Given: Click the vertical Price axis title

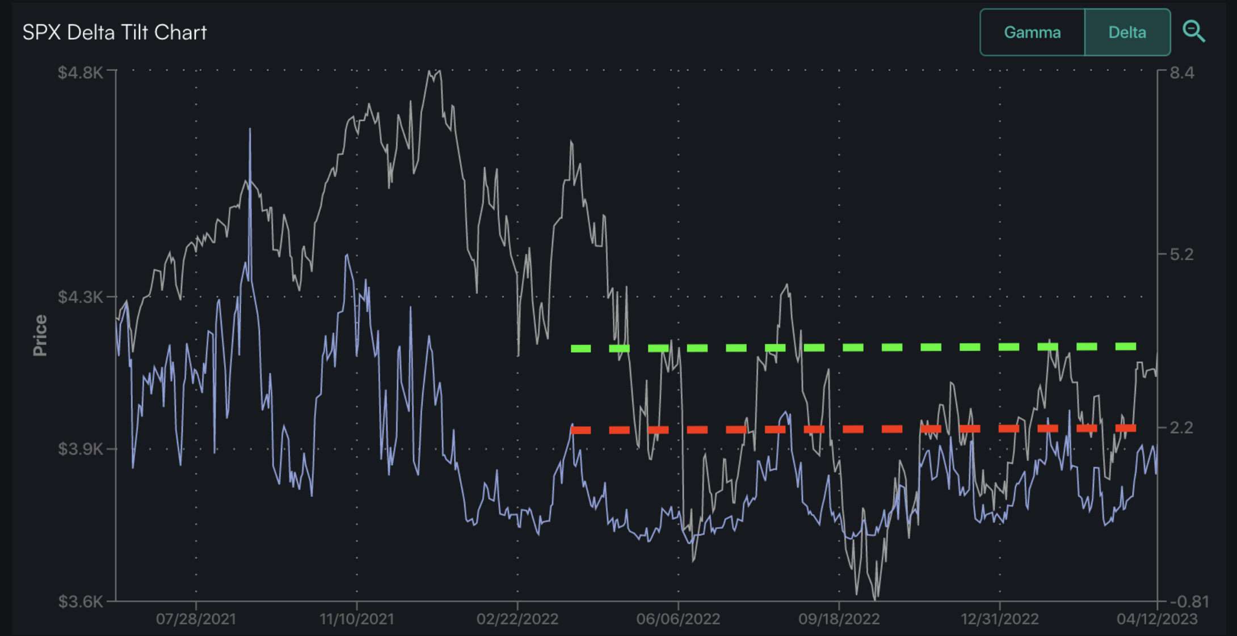Looking at the screenshot, I should point(40,336).
